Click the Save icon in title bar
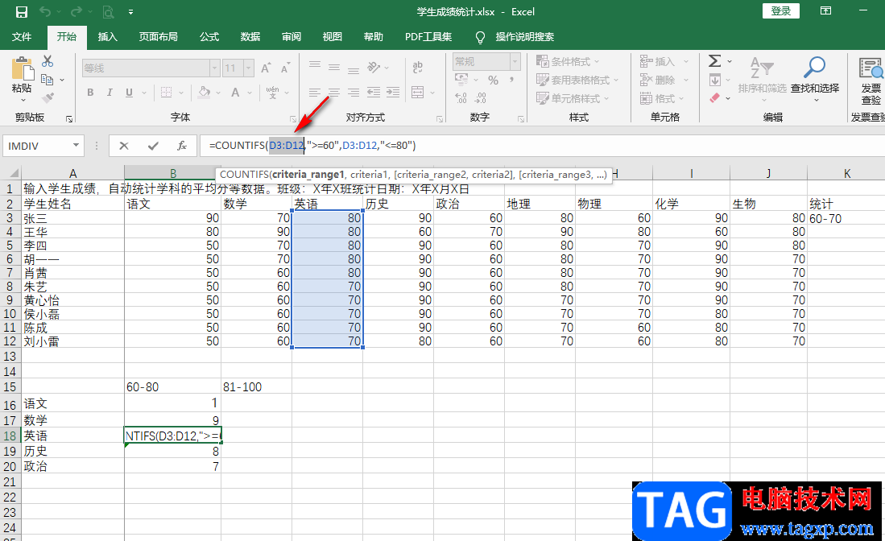885x541 pixels. coord(22,12)
